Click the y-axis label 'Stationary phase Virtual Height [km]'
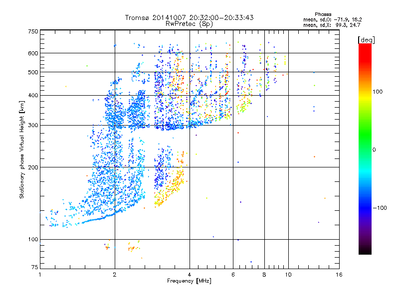Image resolution: width=399 pixels, height=299 pixels. pyautogui.click(x=21, y=149)
